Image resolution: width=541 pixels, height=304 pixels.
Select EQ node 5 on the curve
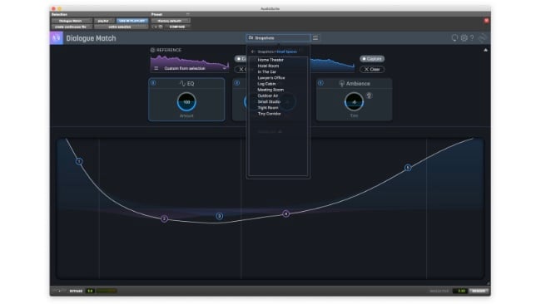(x=408, y=168)
